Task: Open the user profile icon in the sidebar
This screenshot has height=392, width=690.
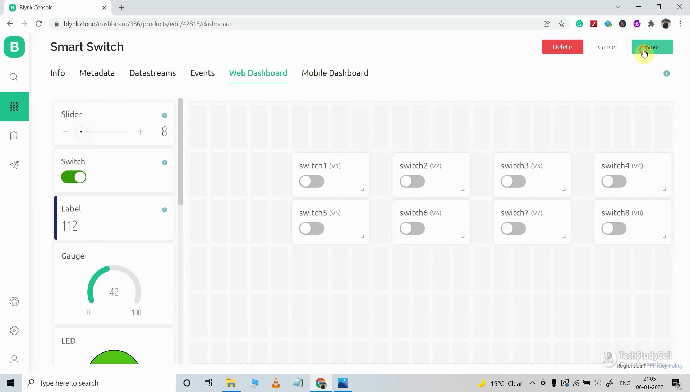Action: [14, 360]
